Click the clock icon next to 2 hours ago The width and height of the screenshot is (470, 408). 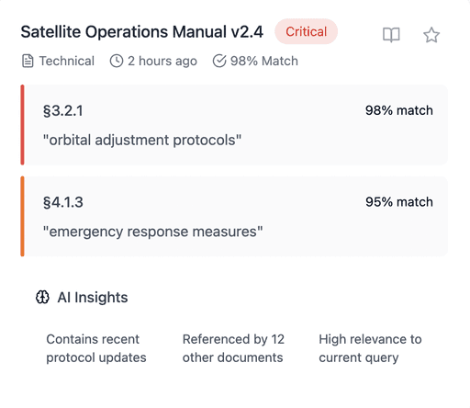click(x=117, y=61)
